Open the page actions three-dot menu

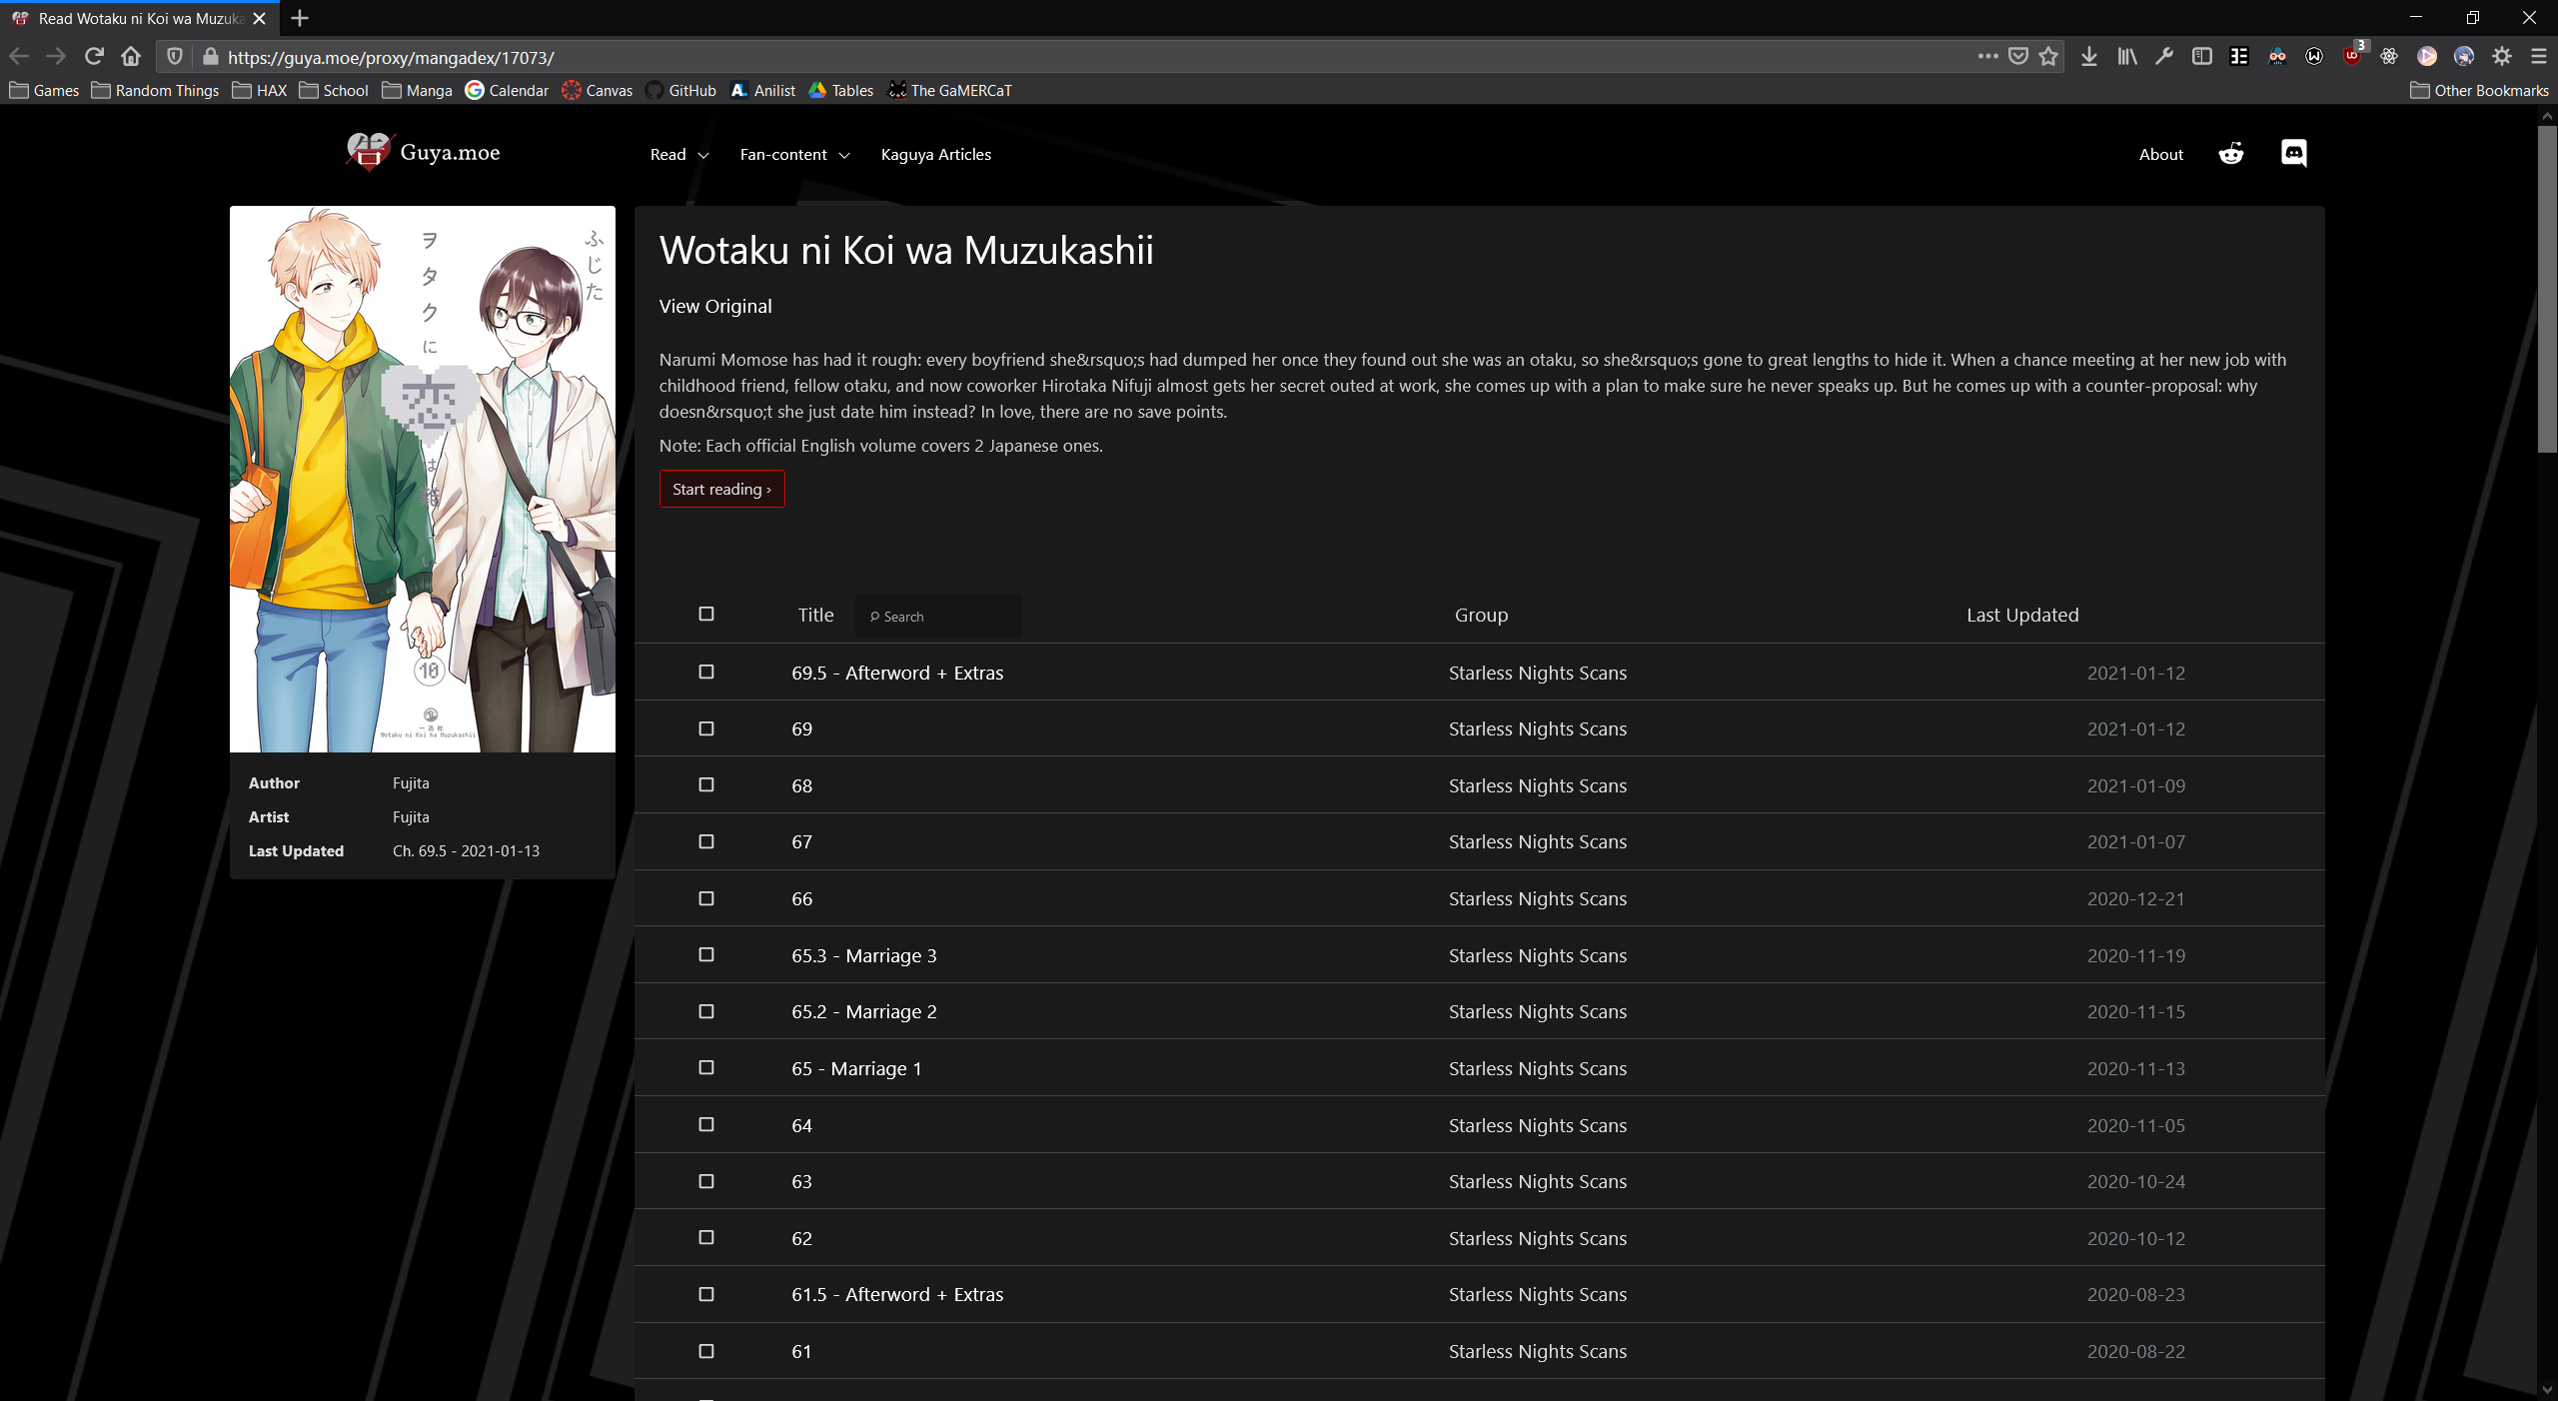[x=1986, y=57]
